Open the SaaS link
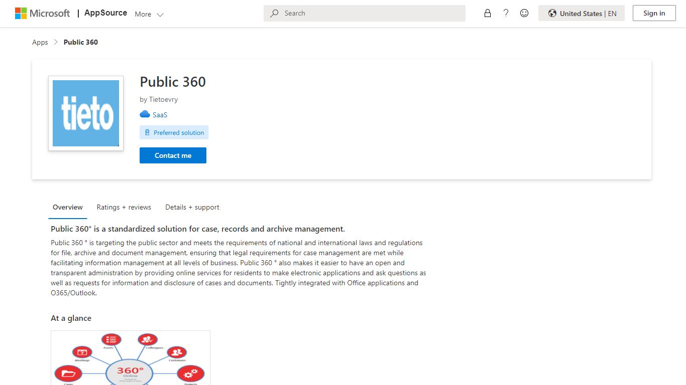The height and width of the screenshot is (385, 686). (x=160, y=115)
